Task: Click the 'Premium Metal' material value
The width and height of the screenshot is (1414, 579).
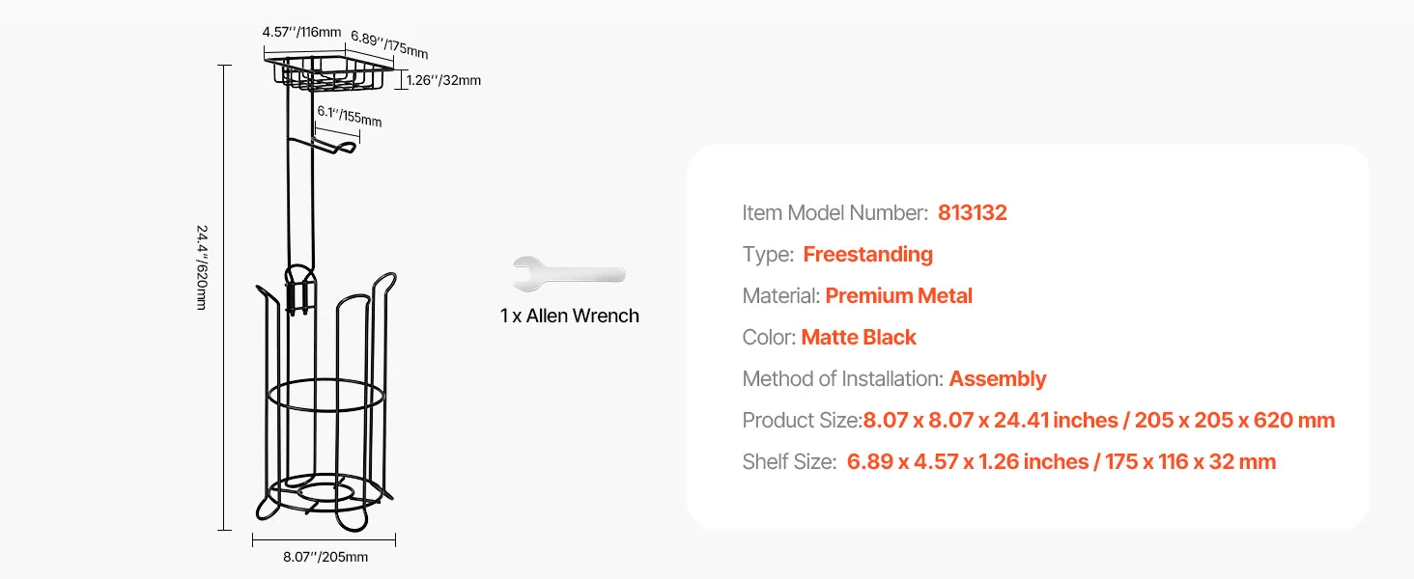Action: coord(899,296)
